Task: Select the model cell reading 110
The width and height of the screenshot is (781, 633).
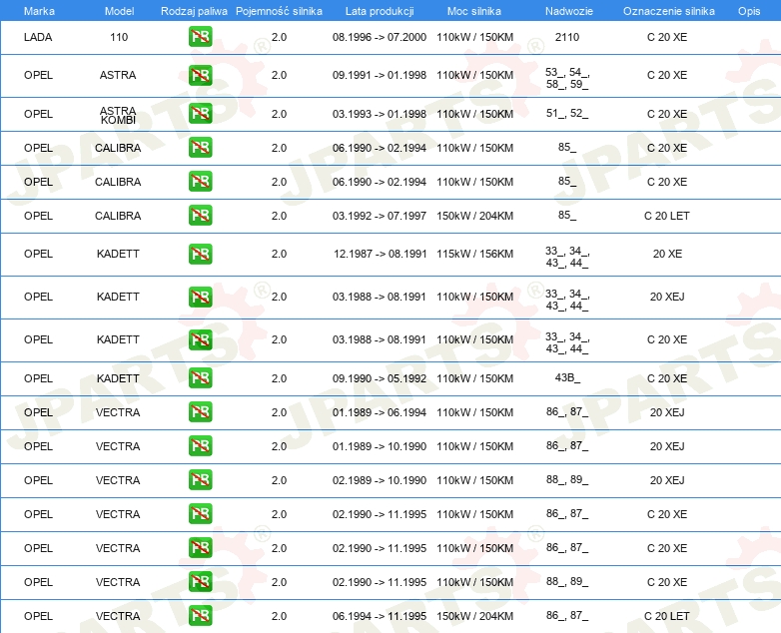Action: tap(119, 37)
